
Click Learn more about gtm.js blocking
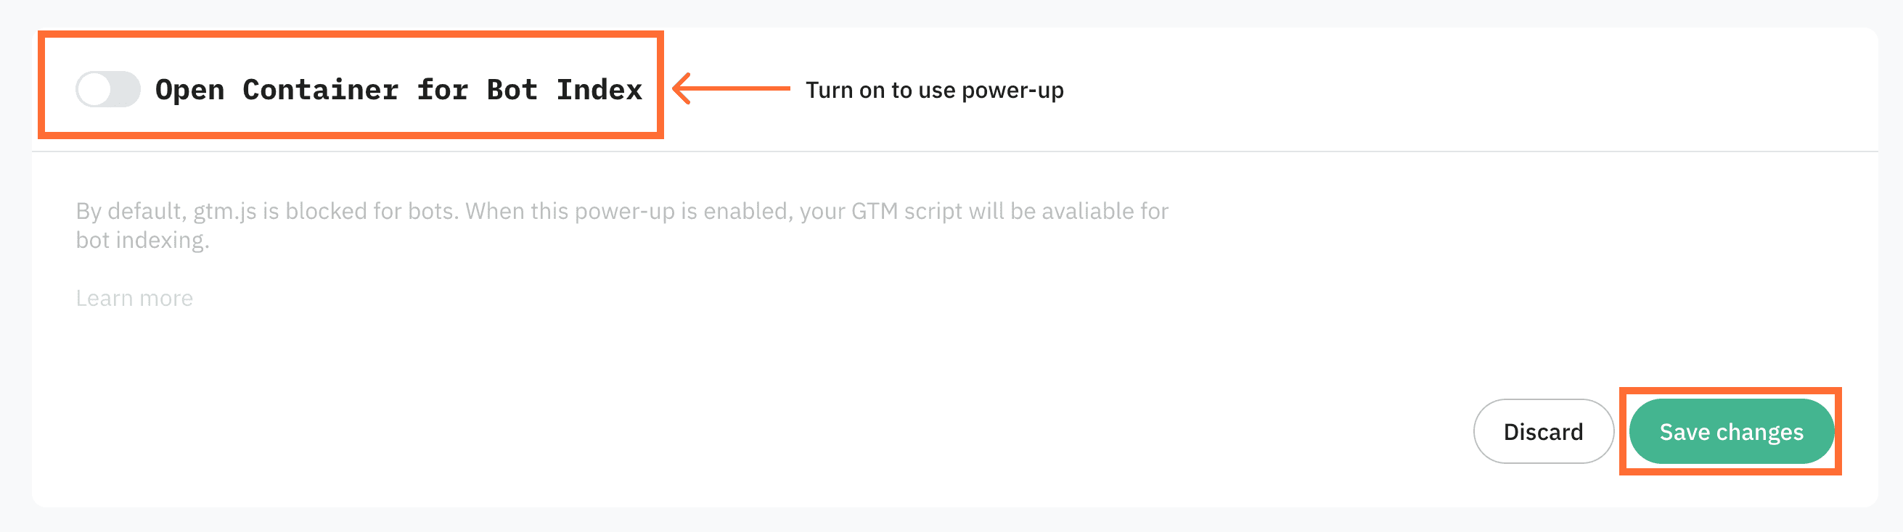click(134, 297)
